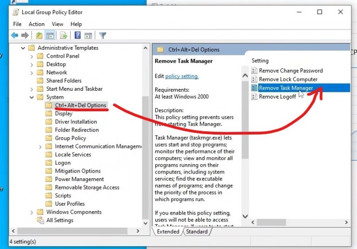Select the Locale Services folder

click(73, 155)
